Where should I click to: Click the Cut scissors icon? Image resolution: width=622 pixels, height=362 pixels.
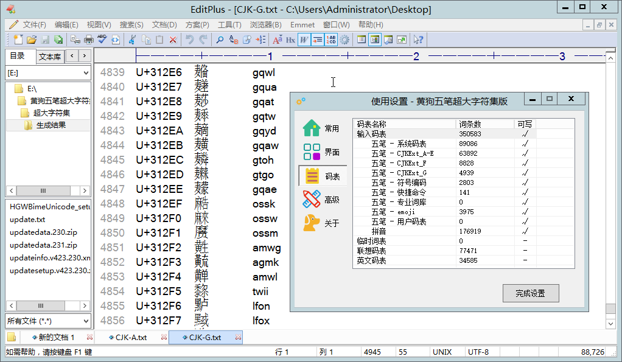point(132,40)
